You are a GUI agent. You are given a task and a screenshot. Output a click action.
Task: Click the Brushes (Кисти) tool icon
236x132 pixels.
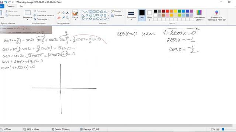[75, 13]
